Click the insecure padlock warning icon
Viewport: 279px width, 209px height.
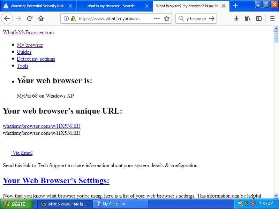(x=74, y=18)
